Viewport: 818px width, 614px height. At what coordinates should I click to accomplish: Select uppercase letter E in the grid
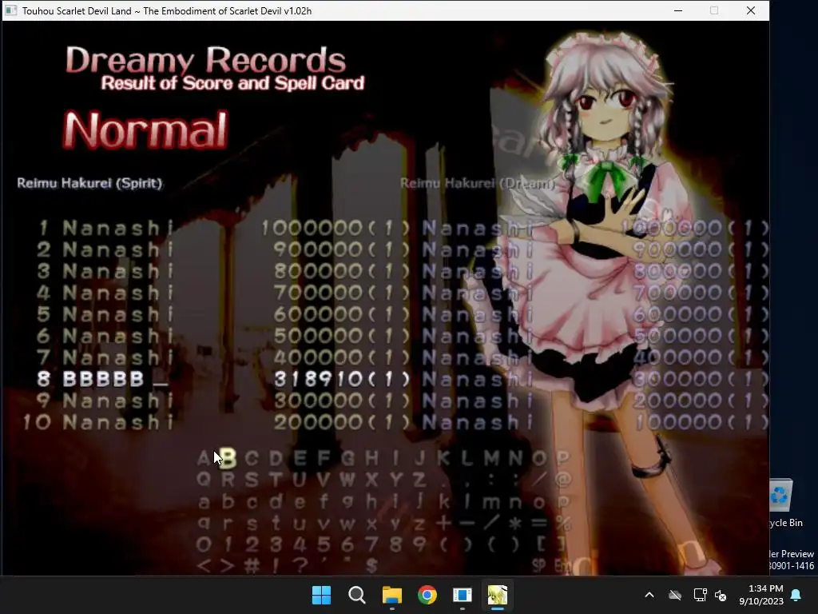(x=300, y=458)
